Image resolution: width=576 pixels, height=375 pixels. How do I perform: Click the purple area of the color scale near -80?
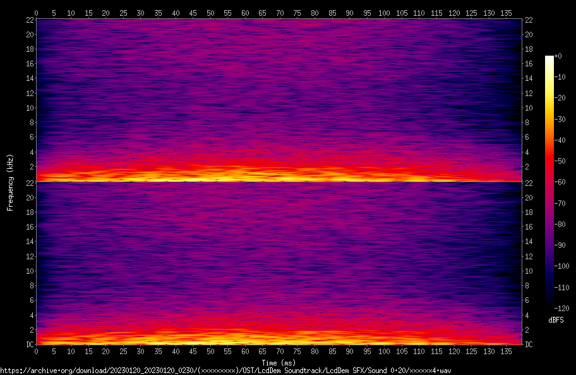[x=549, y=223]
